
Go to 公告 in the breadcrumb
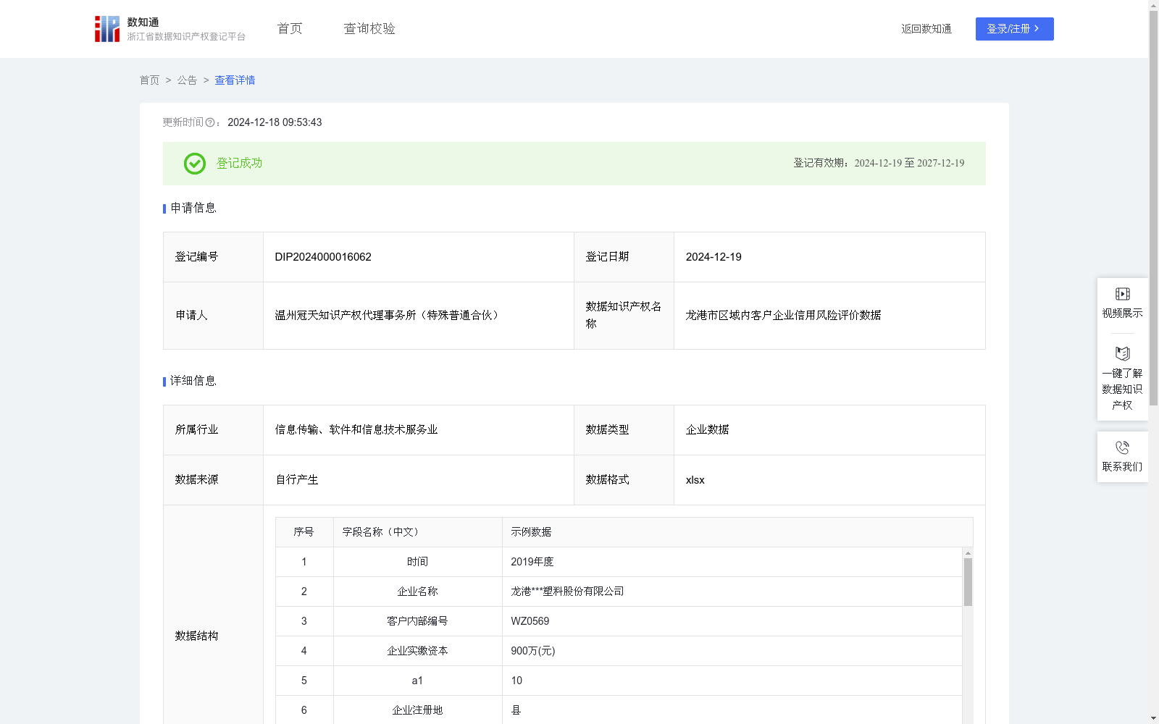[187, 80]
